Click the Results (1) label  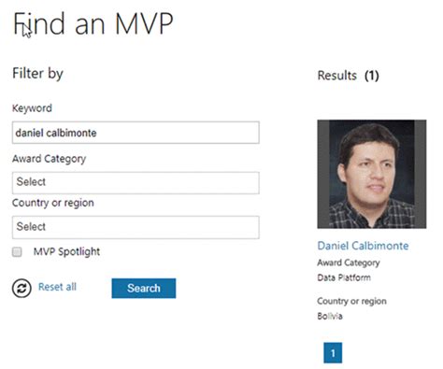[348, 76]
